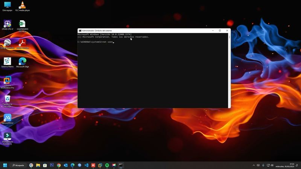Click the Búsqueda search box in taskbar

tap(18, 165)
